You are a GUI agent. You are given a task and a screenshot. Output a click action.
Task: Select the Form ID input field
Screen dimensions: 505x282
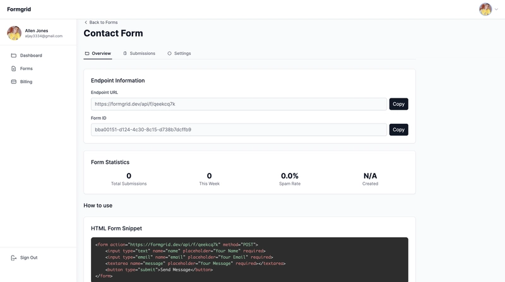pyautogui.click(x=239, y=130)
